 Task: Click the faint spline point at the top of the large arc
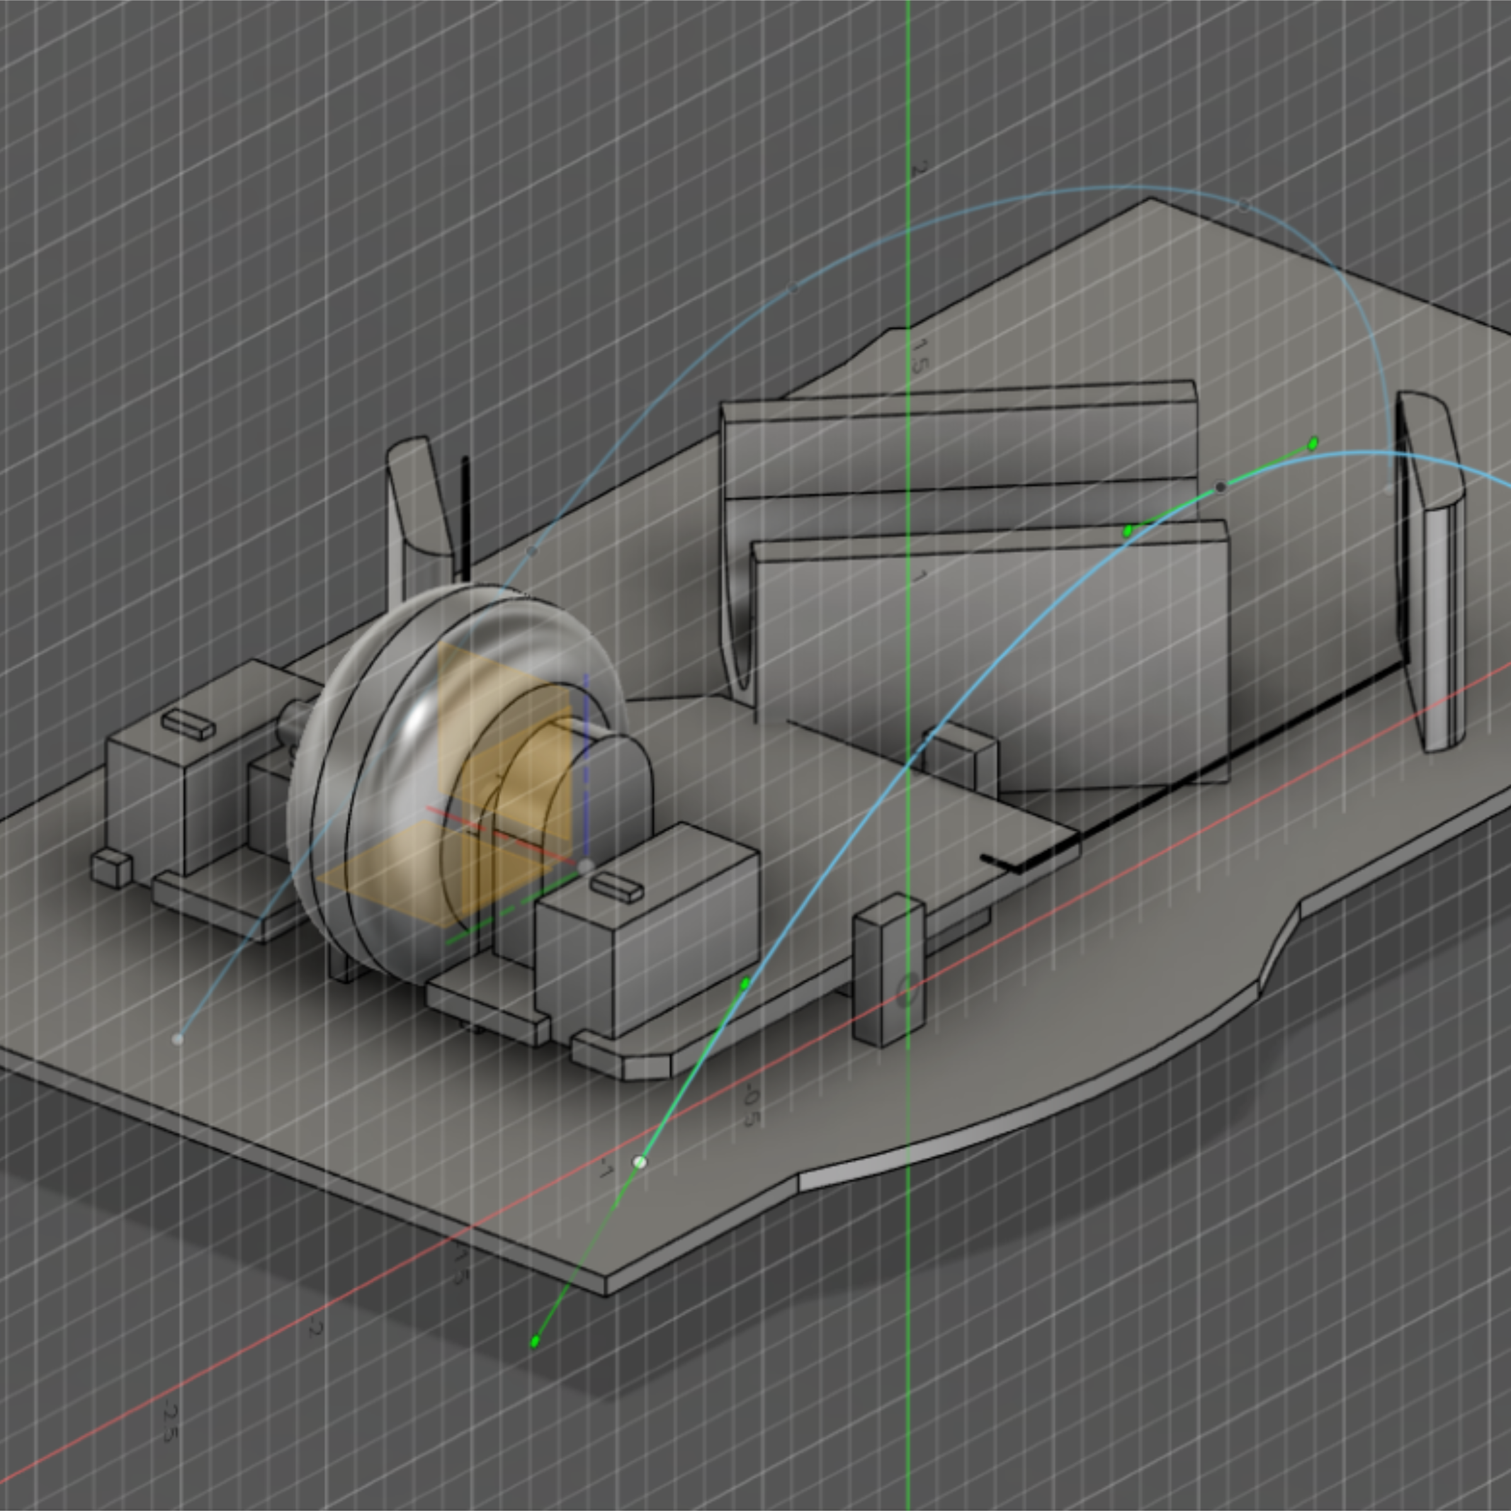(x=1243, y=206)
